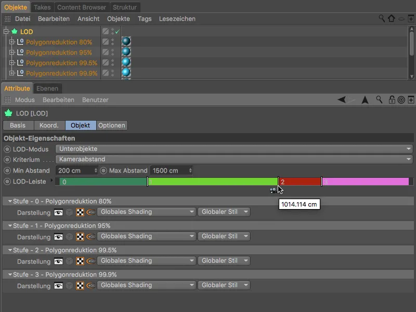Image resolution: width=416 pixels, height=312 pixels.
Task: Switch to the Struktur tab
Action: (125, 7)
